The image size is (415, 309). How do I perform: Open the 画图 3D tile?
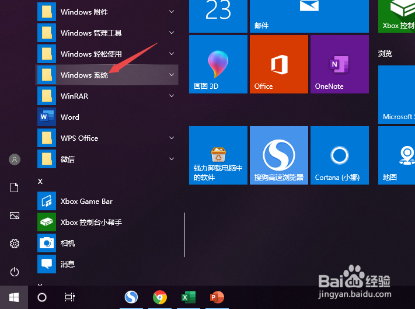click(218, 64)
